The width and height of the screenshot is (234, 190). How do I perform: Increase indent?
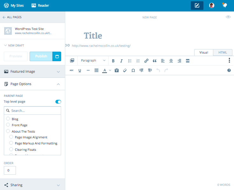tap(150, 70)
